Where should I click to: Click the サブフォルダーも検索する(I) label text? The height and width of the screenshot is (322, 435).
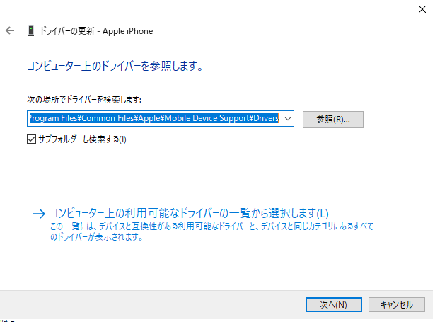tap(82, 139)
